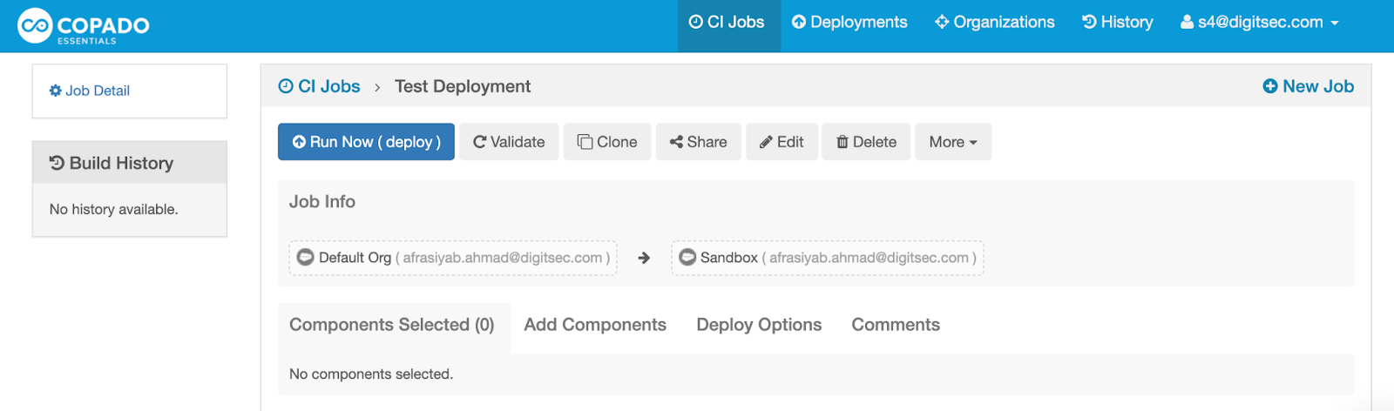Click the "No history available." text
Screen dimensions: 1394x411
tap(113, 209)
